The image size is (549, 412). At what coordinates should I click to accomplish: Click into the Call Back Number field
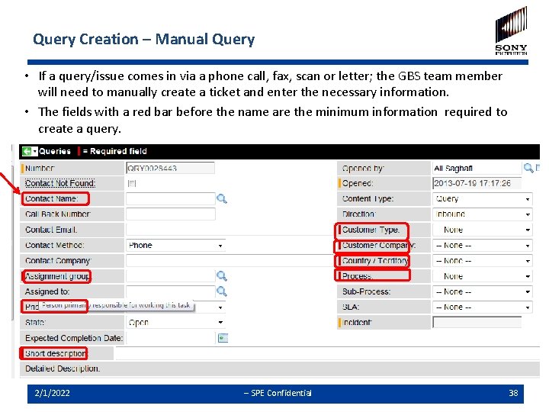tap(171, 214)
